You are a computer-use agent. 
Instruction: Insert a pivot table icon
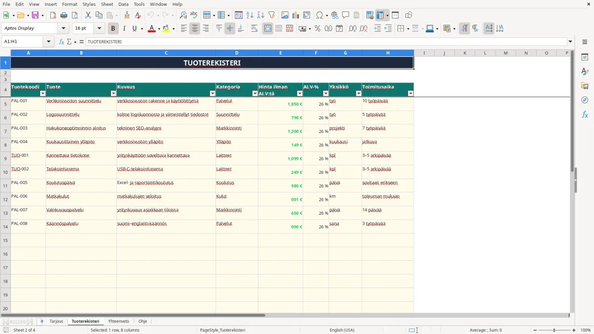click(x=307, y=15)
